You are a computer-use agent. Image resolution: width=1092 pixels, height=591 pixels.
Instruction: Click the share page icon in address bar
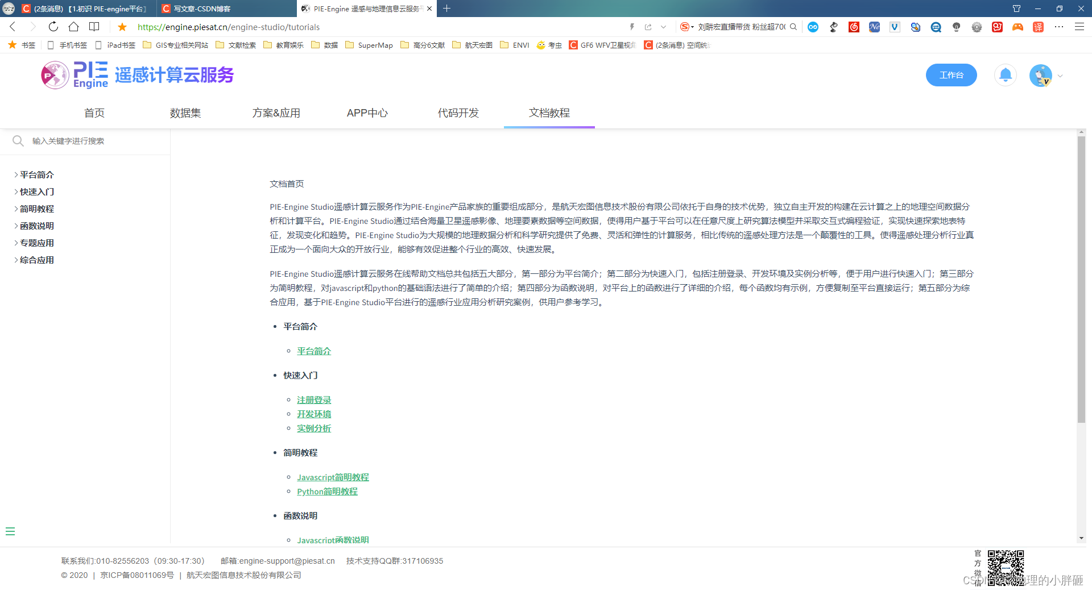point(648,27)
